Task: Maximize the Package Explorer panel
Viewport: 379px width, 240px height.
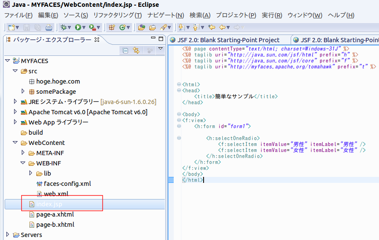Action: coord(161,39)
